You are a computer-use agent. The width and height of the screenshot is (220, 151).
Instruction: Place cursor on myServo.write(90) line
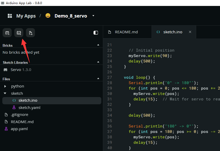click(x=150, y=56)
